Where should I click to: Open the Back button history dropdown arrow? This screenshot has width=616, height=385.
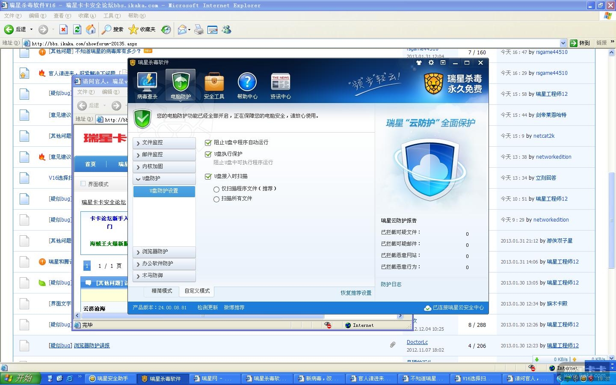[x=31, y=30]
